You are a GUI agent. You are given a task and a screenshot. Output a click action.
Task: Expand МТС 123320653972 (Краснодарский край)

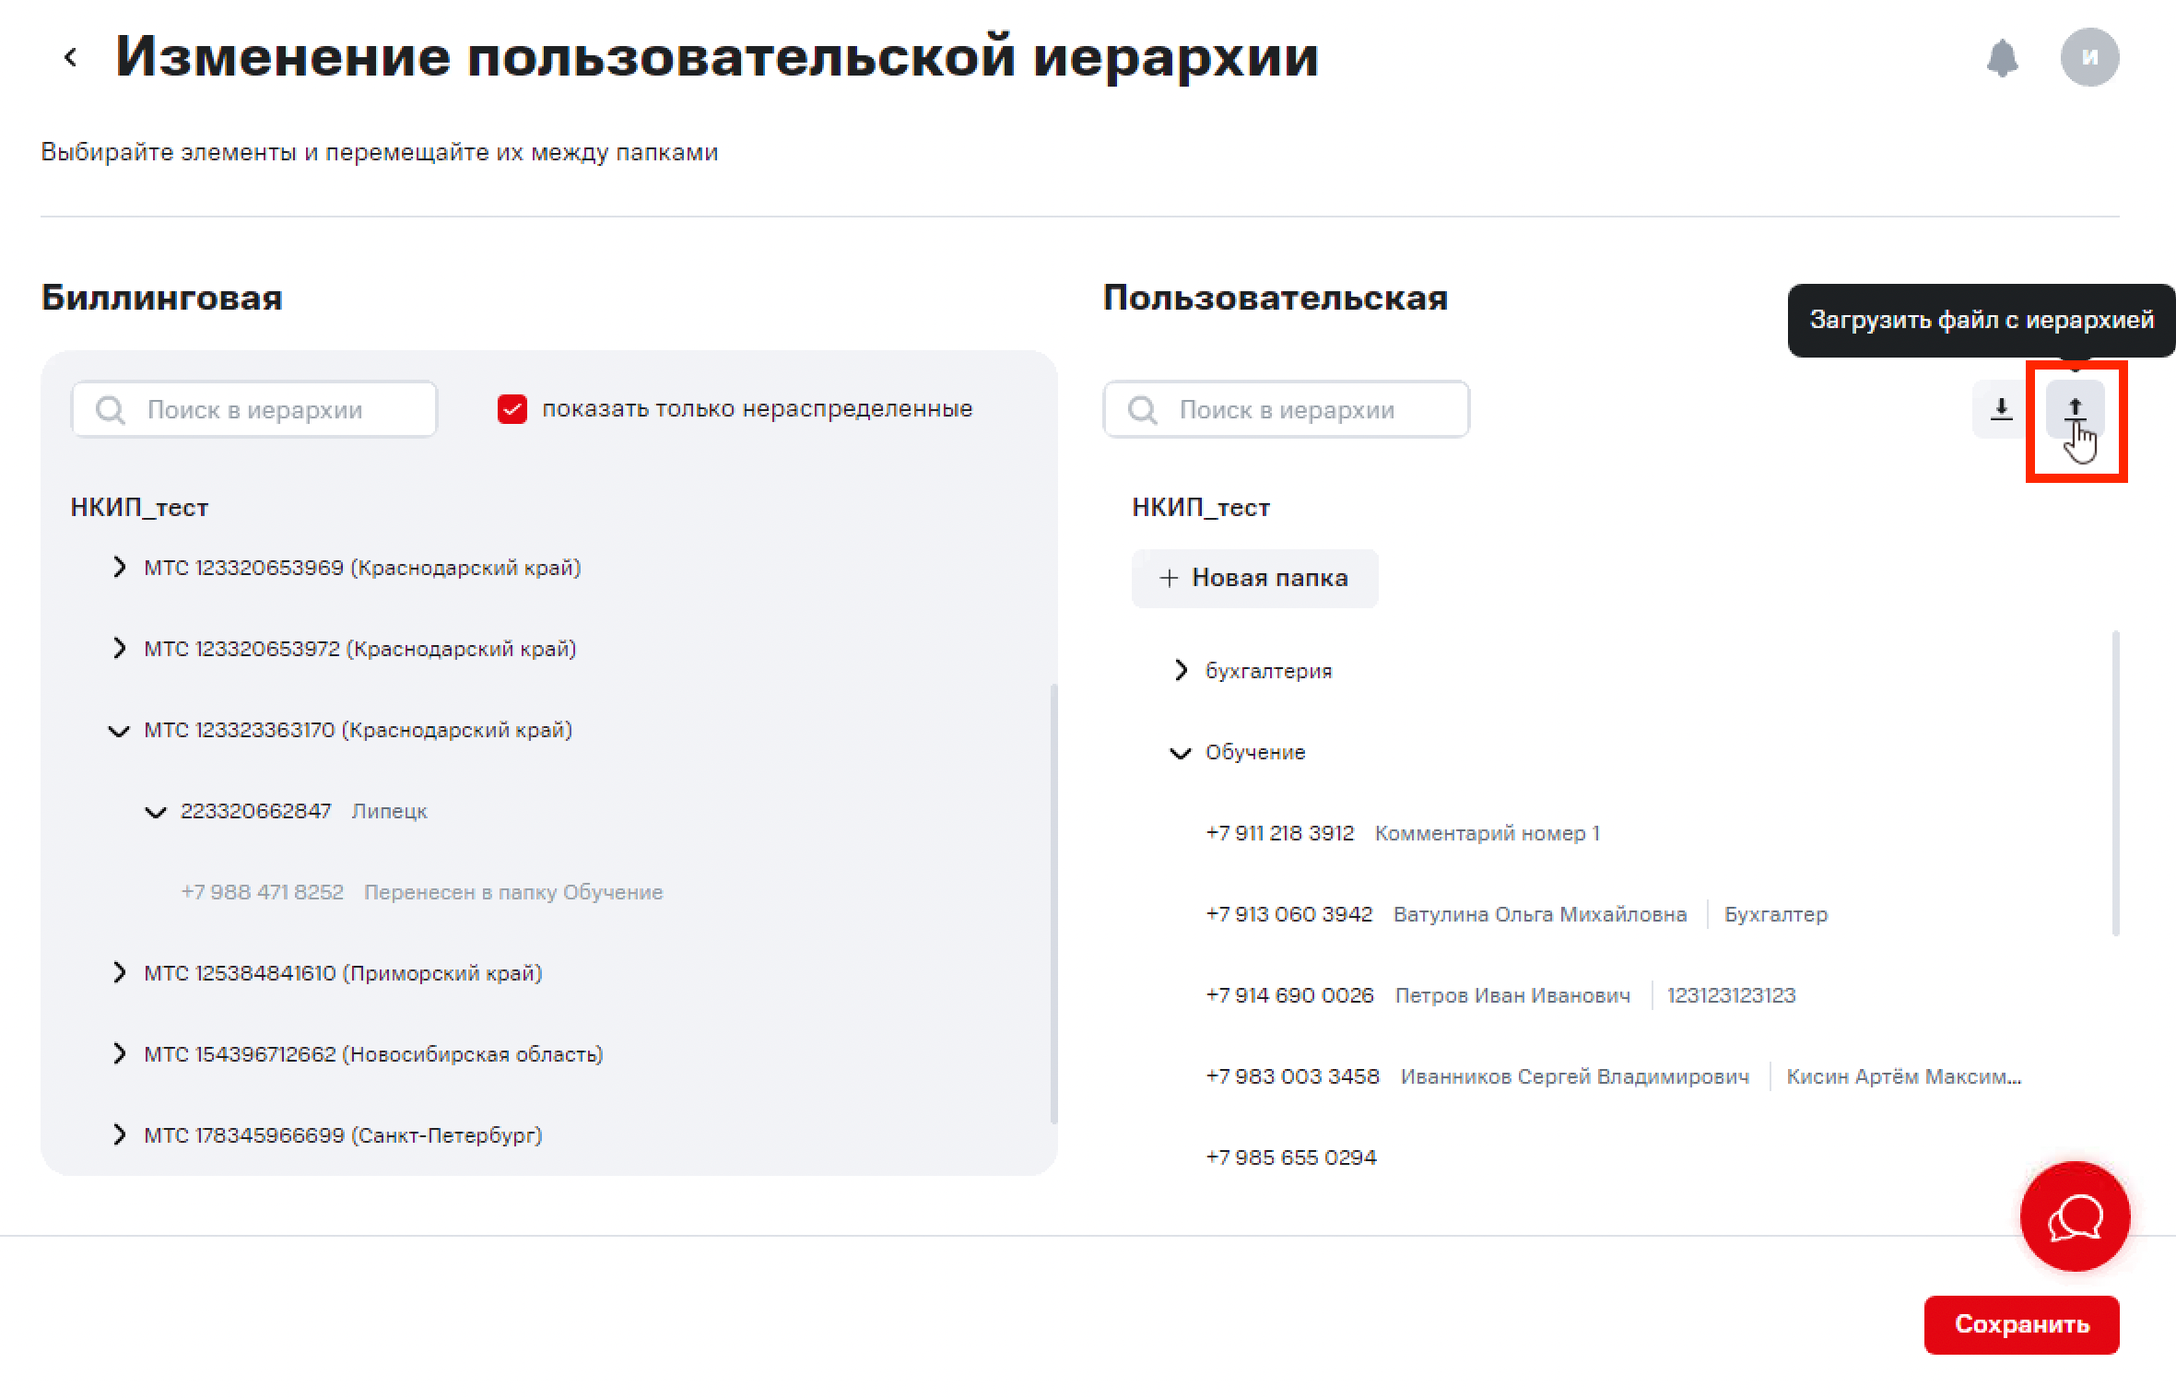tap(119, 648)
